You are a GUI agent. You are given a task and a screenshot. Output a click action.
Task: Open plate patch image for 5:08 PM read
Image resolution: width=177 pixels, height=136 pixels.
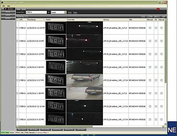(56, 67)
